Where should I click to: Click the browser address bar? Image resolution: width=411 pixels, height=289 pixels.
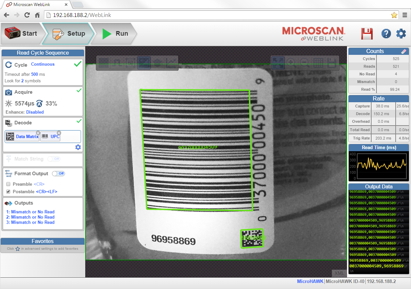221,15
